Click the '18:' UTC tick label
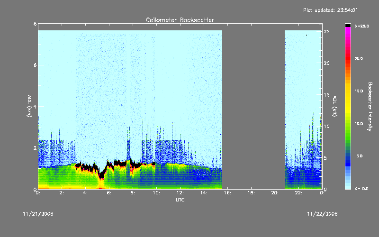This screenshot has width=379, height=237. tap(252, 193)
